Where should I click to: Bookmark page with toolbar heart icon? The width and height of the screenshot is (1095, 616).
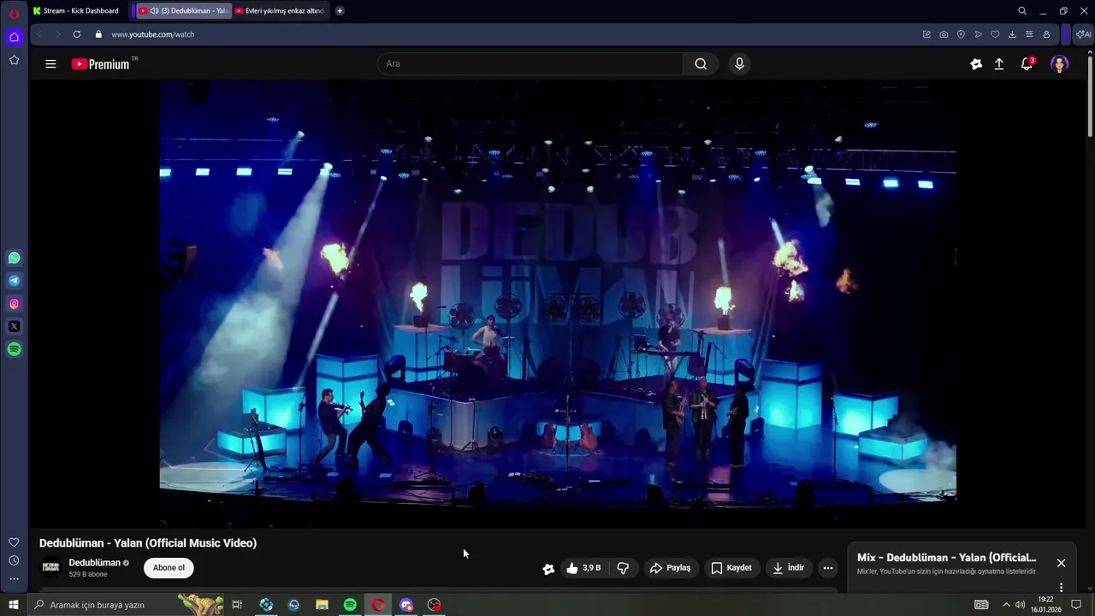tap(995, 34)
